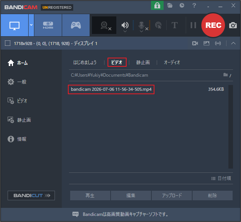
Task: Click the UNREGISTERED badge
Action: tap(57, 7)
